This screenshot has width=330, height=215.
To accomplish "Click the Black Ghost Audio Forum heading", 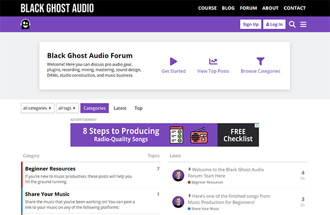I will [90, 56].
